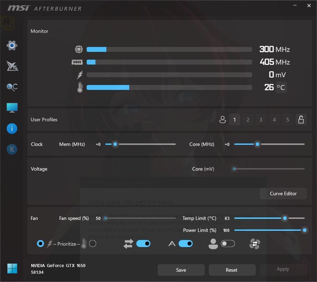Click the user profile person icon
This screenshot has height=282, width=317.
tap(223, 120)
